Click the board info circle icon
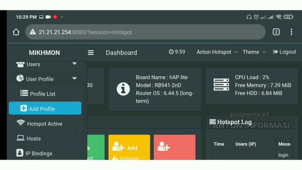This screenshot has width=302, height=170. click(123, 89)
